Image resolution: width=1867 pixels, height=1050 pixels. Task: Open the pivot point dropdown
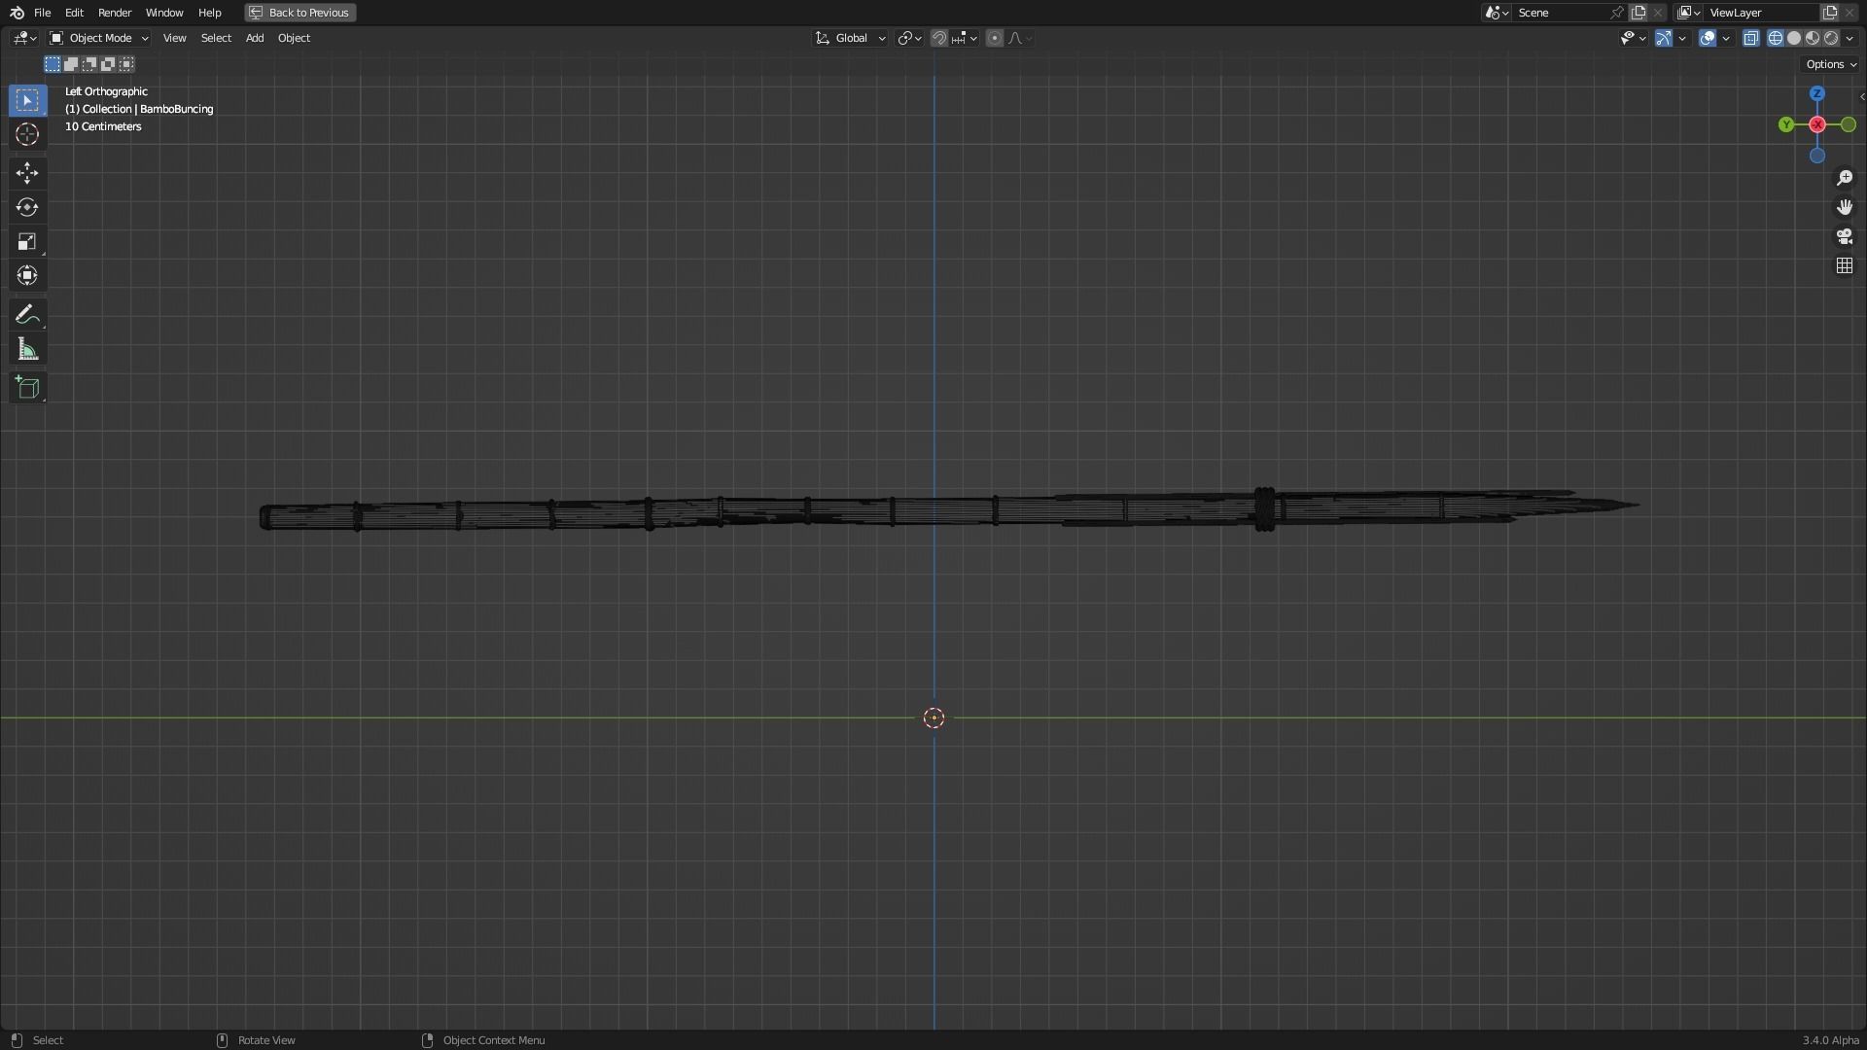(910, 38)
